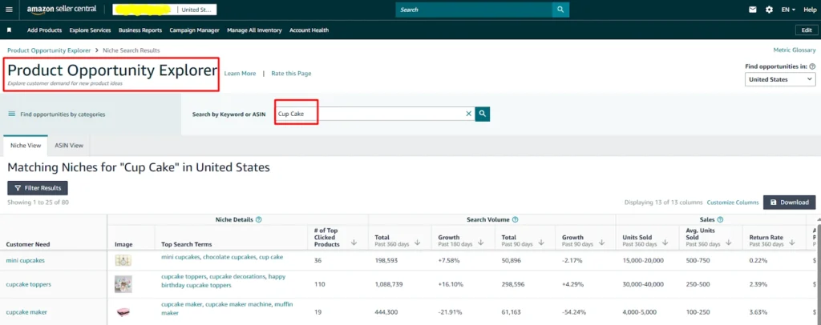Open the hamburger main menu
This screenshot has width=821, height=325.
tap(8, 10)
